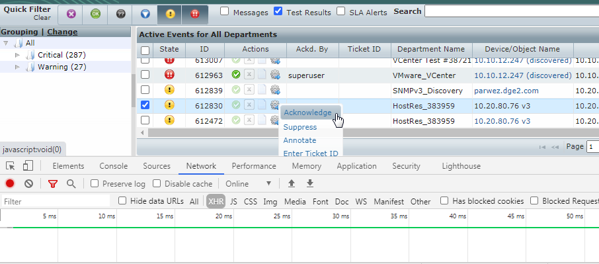Uncheck the checkbox for event 612830

tap(145, 105)
